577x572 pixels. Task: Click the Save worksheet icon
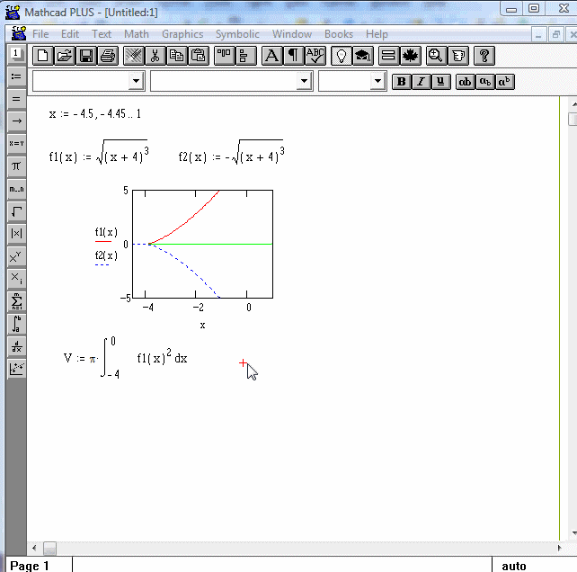[86, 56]
